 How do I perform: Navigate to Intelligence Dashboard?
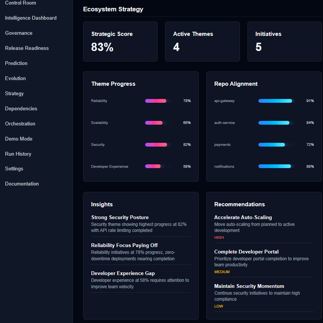(31, 18)
